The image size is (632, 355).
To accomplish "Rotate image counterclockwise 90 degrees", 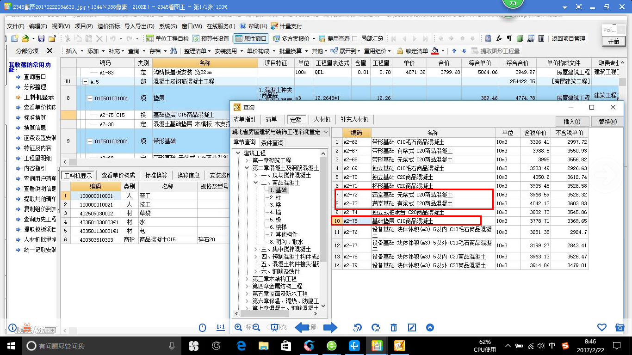I will [358, 328].
